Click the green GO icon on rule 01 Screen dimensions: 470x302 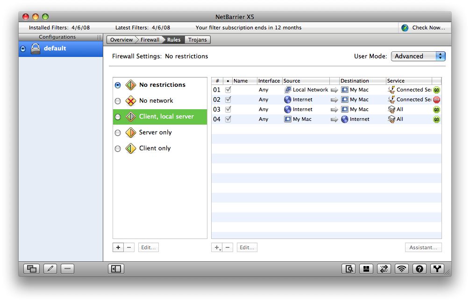pyautogui.click(x=436, y=90)
